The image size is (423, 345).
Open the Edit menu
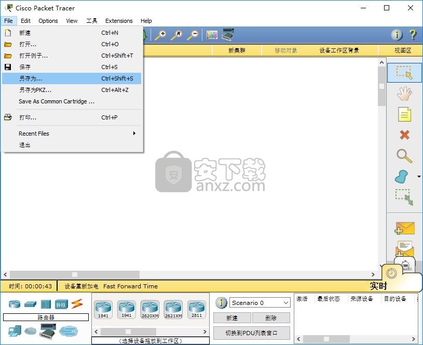(25, 21)
